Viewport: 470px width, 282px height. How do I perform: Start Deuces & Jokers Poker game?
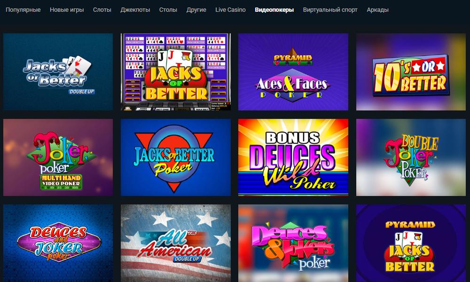tap(293, 243)
